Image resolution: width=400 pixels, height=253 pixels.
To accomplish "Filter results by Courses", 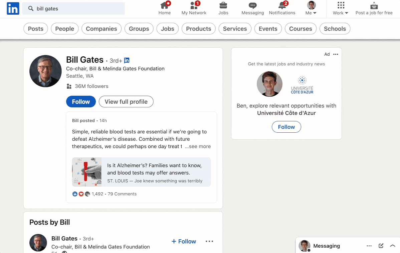I will point(301,29).
